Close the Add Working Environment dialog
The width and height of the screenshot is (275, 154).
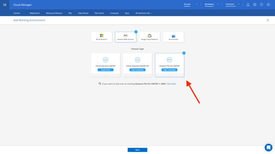(x=267, y=20)
